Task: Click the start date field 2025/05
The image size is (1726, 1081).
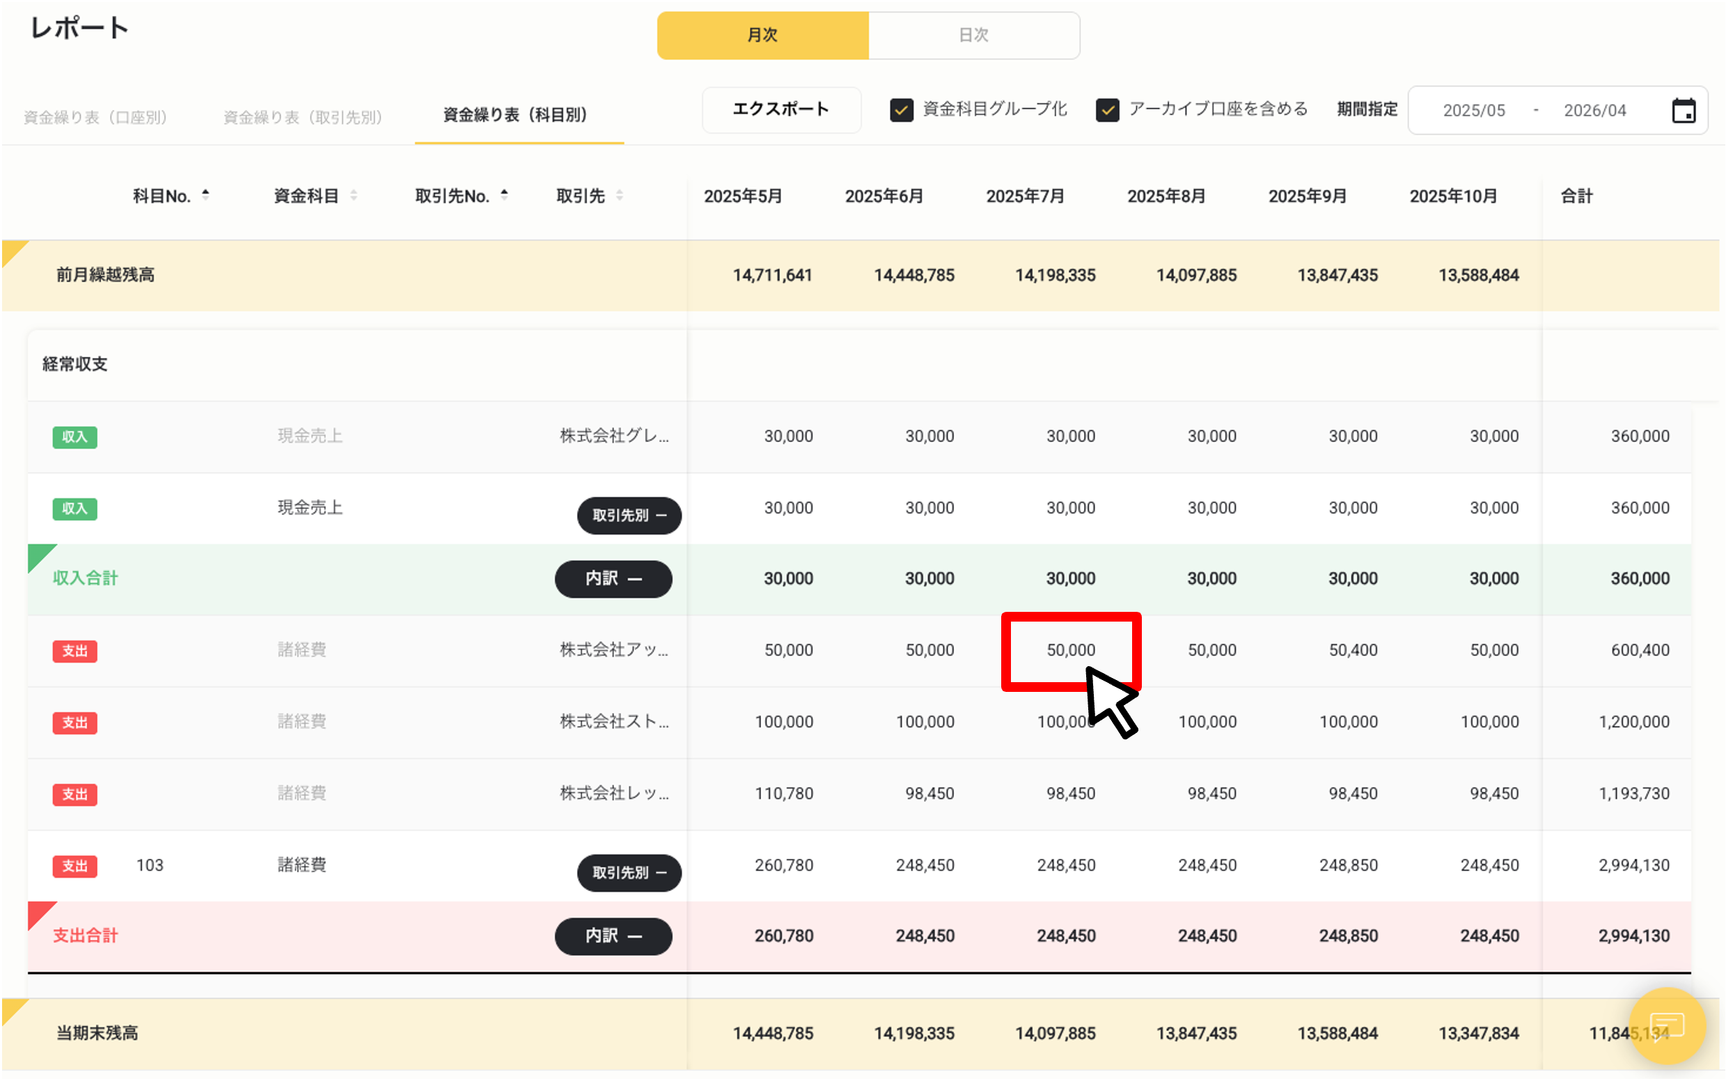Action: pyautogui.click(x=1473, y=109)
